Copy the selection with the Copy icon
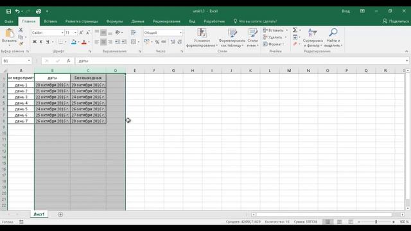This screenshot has height=231, width=411. click(x=21, y=37)
